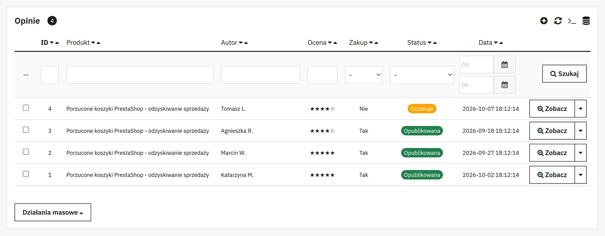This screenshot has height=236, width=605.
Task: Expand actions dropdown for Katarzyna M. row
Action: tap(580, 175)
